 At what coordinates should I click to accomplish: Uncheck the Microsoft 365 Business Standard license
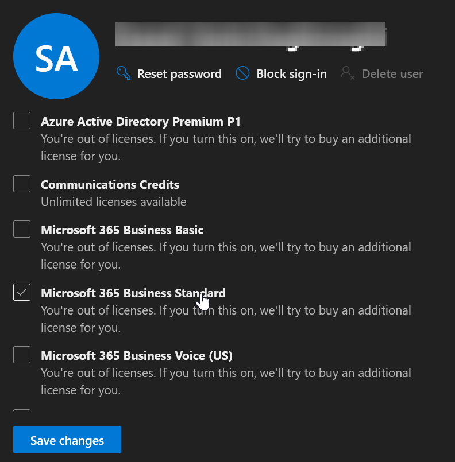[x=21, y=292]
